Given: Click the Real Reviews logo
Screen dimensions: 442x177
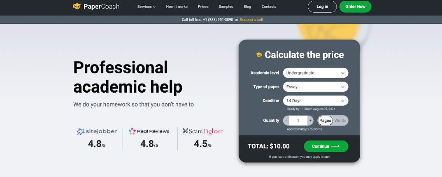Looking at the screenshot, I should pyautogui.click(x=149, y=131).
